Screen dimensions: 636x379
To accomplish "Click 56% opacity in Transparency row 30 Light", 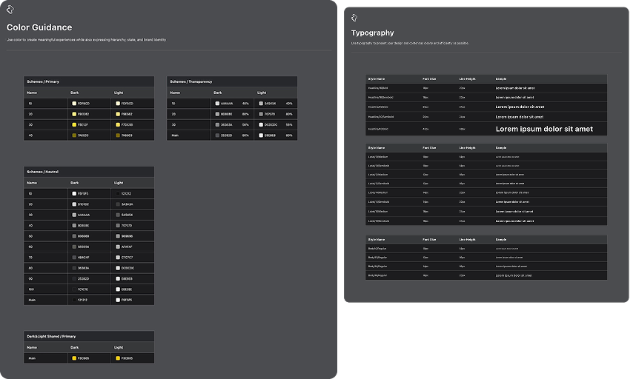I will (289, 124).
